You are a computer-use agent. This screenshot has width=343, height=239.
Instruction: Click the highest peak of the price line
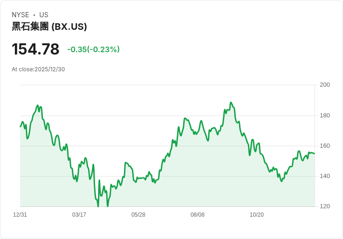click(231, 102)
